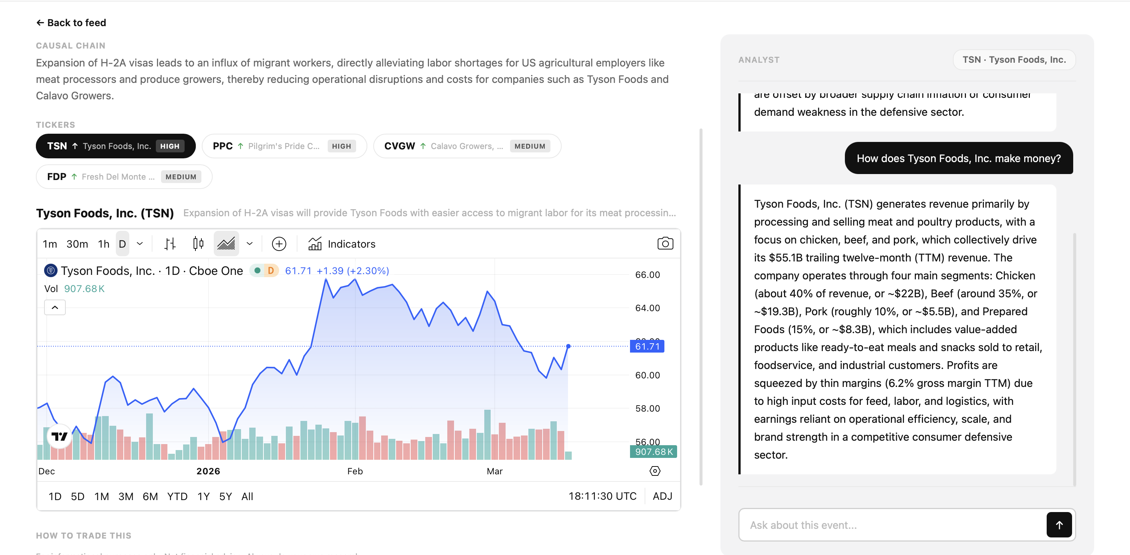Screen dimensions: 1130x555
Task: Switch chart range to 6M
Action: click(150, 496)
